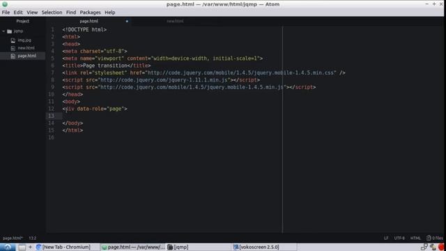
Task: Open the taskbar start menu icon
Action: coord(8,247)
